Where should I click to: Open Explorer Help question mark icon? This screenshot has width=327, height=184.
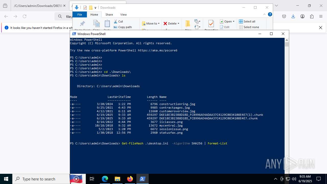[270, 14]
